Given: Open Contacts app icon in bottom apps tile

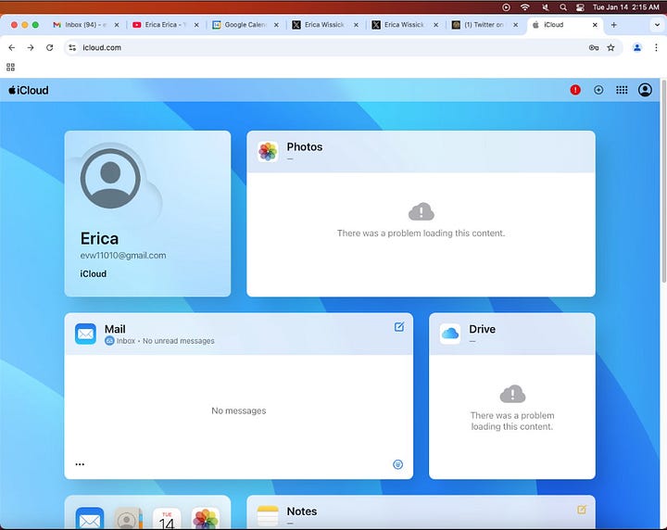Looking at the screenshot, I should point(128,519).
